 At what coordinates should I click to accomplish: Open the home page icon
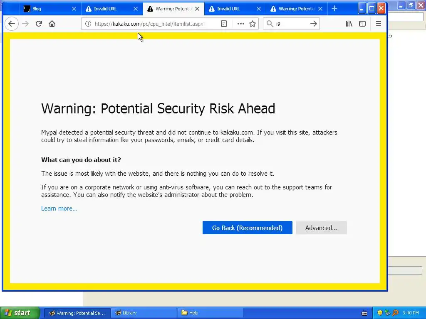pyautogui.click(x=52, y=24)
